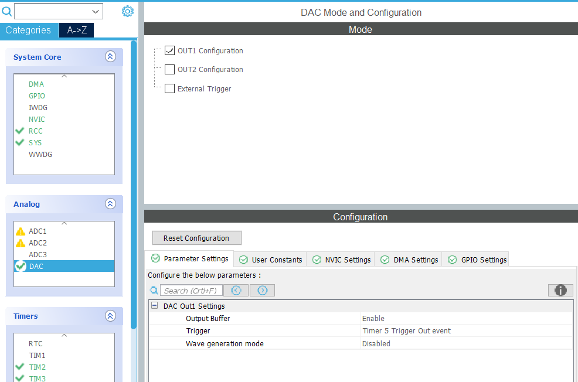Open NVIC Settings tab
This screenshot has height=382, width=578.
(x=341, y=260)
